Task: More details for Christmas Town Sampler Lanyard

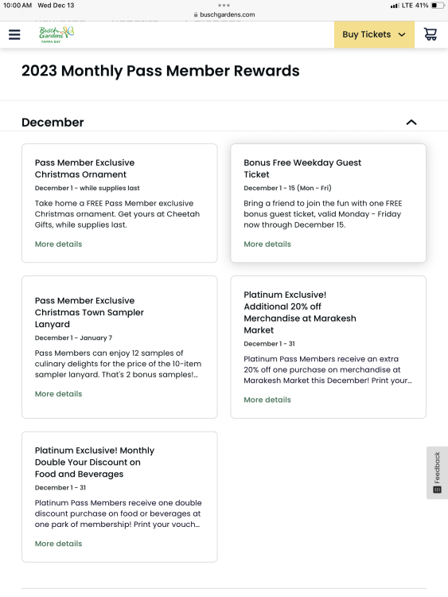Action: 59,394
